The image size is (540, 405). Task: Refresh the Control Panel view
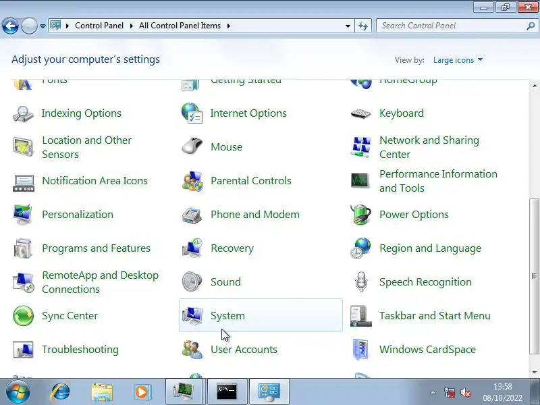[x=363, y=26]
